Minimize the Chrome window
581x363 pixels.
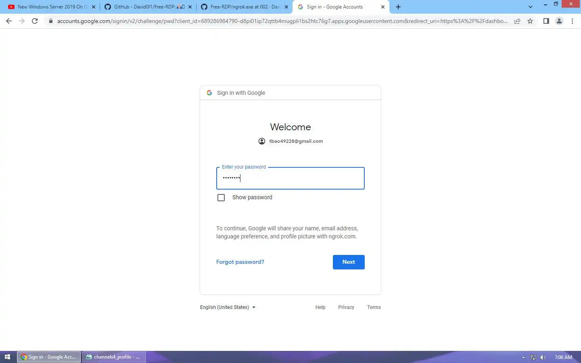(x=545, y=4)
